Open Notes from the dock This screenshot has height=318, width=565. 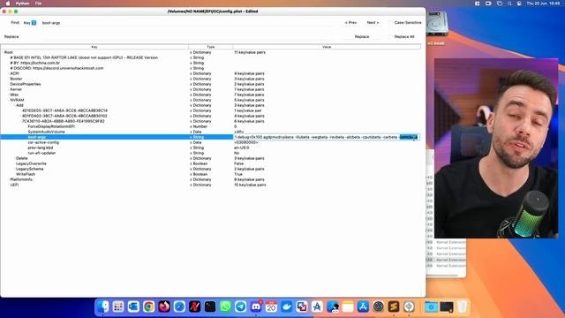tap(348, 307)
